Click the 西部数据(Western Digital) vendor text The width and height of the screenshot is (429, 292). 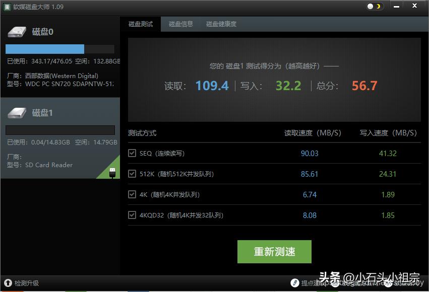pos(62,76)
